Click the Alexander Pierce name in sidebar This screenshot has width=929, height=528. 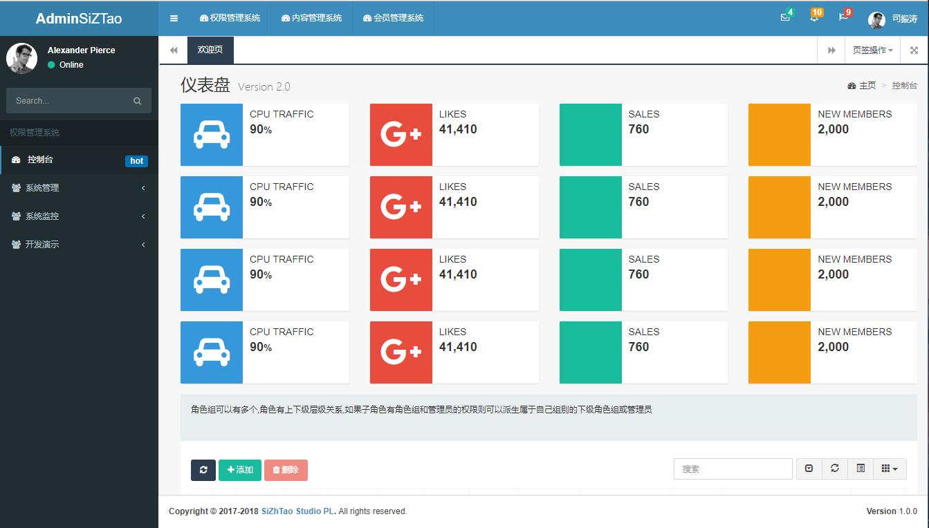coord(82,50)
